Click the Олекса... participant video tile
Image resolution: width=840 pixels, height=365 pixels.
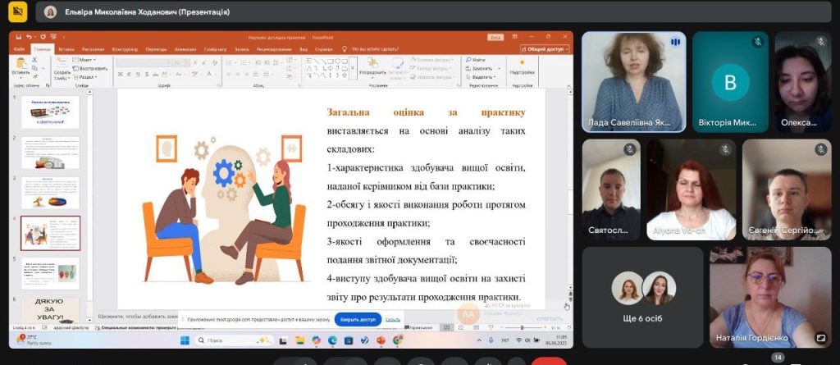point(801,82)
